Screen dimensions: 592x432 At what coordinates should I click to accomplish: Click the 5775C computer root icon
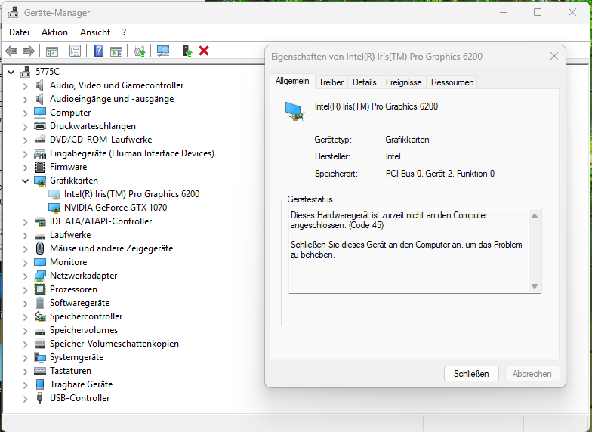coord(26,71)
